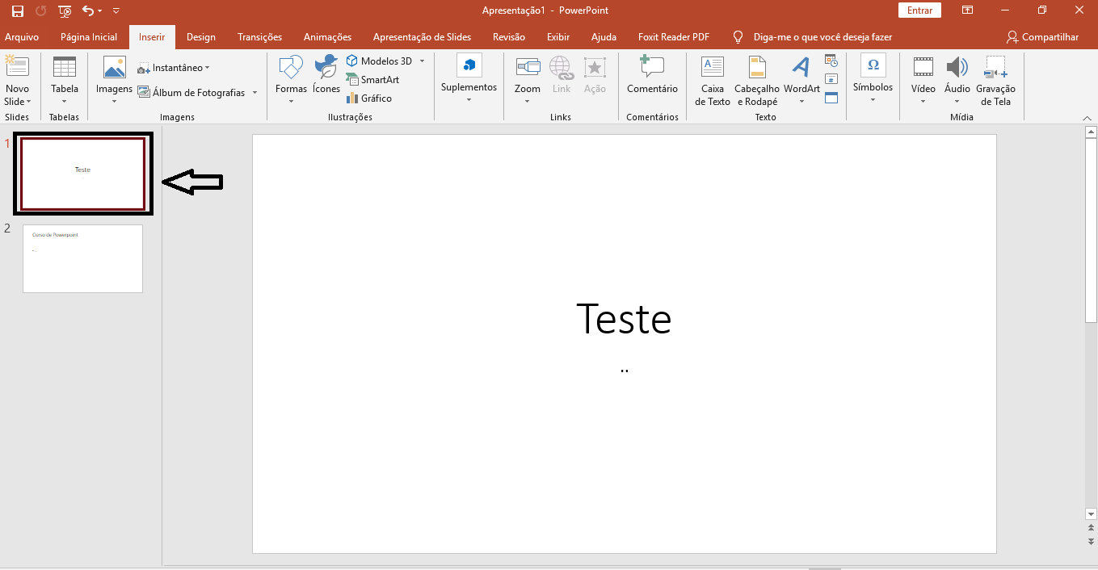Open the Animações ribbon tab
Image resolution: width=1098 pixels, height=570 pixels.
327,37
